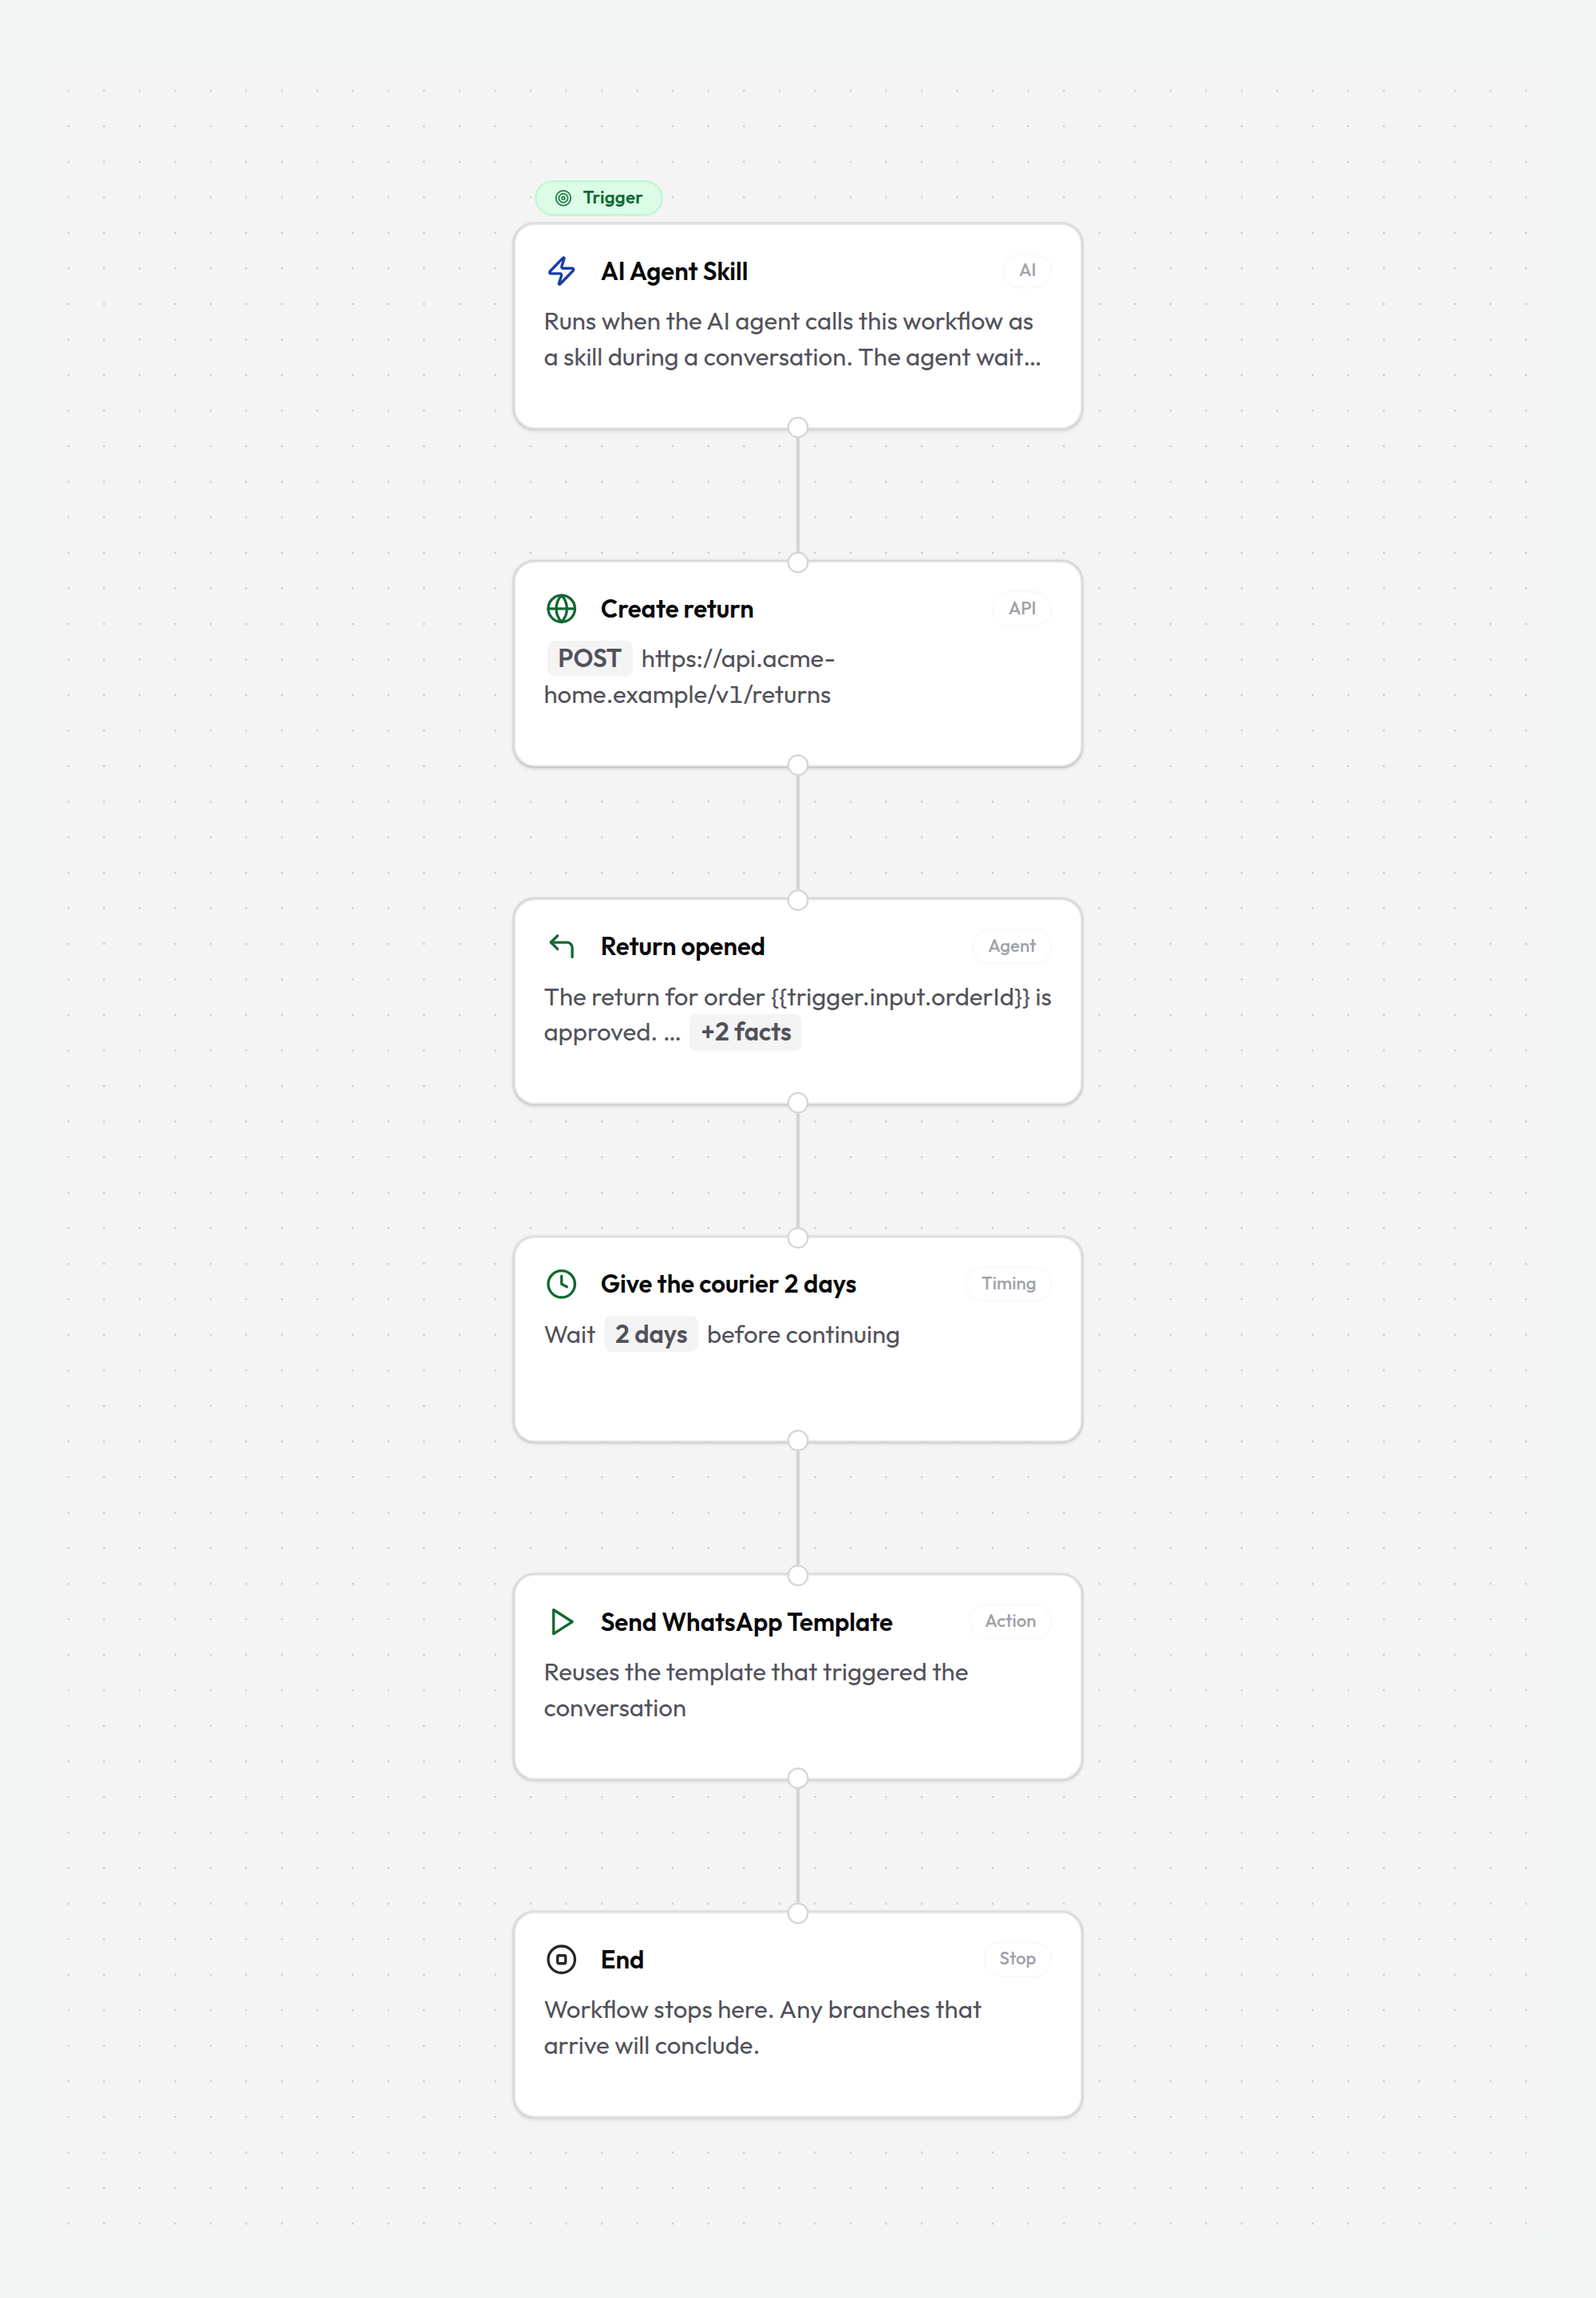Click the returns API URL text
This screenshot has width=1596, height=2298.
(689, 677)
